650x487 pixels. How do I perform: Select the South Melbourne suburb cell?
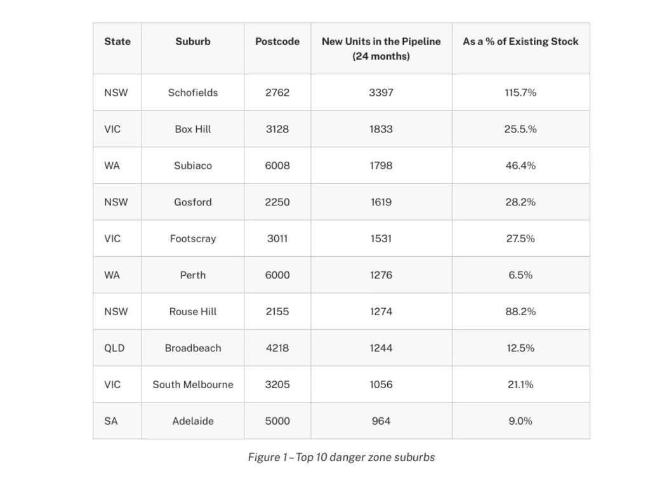coord(193,384)
